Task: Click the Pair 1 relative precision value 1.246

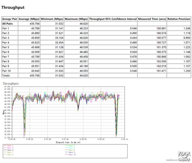Action: point(186,28)
